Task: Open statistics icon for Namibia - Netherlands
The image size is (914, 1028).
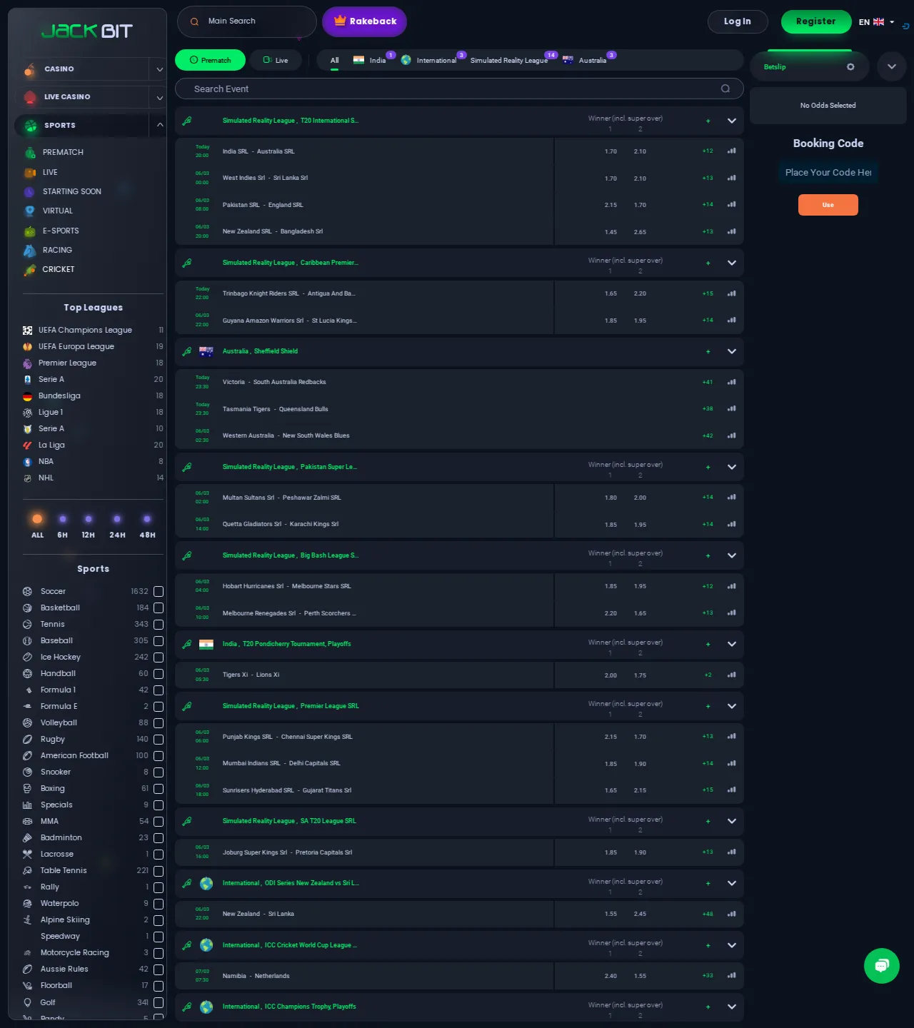Action: coord(732,975)
